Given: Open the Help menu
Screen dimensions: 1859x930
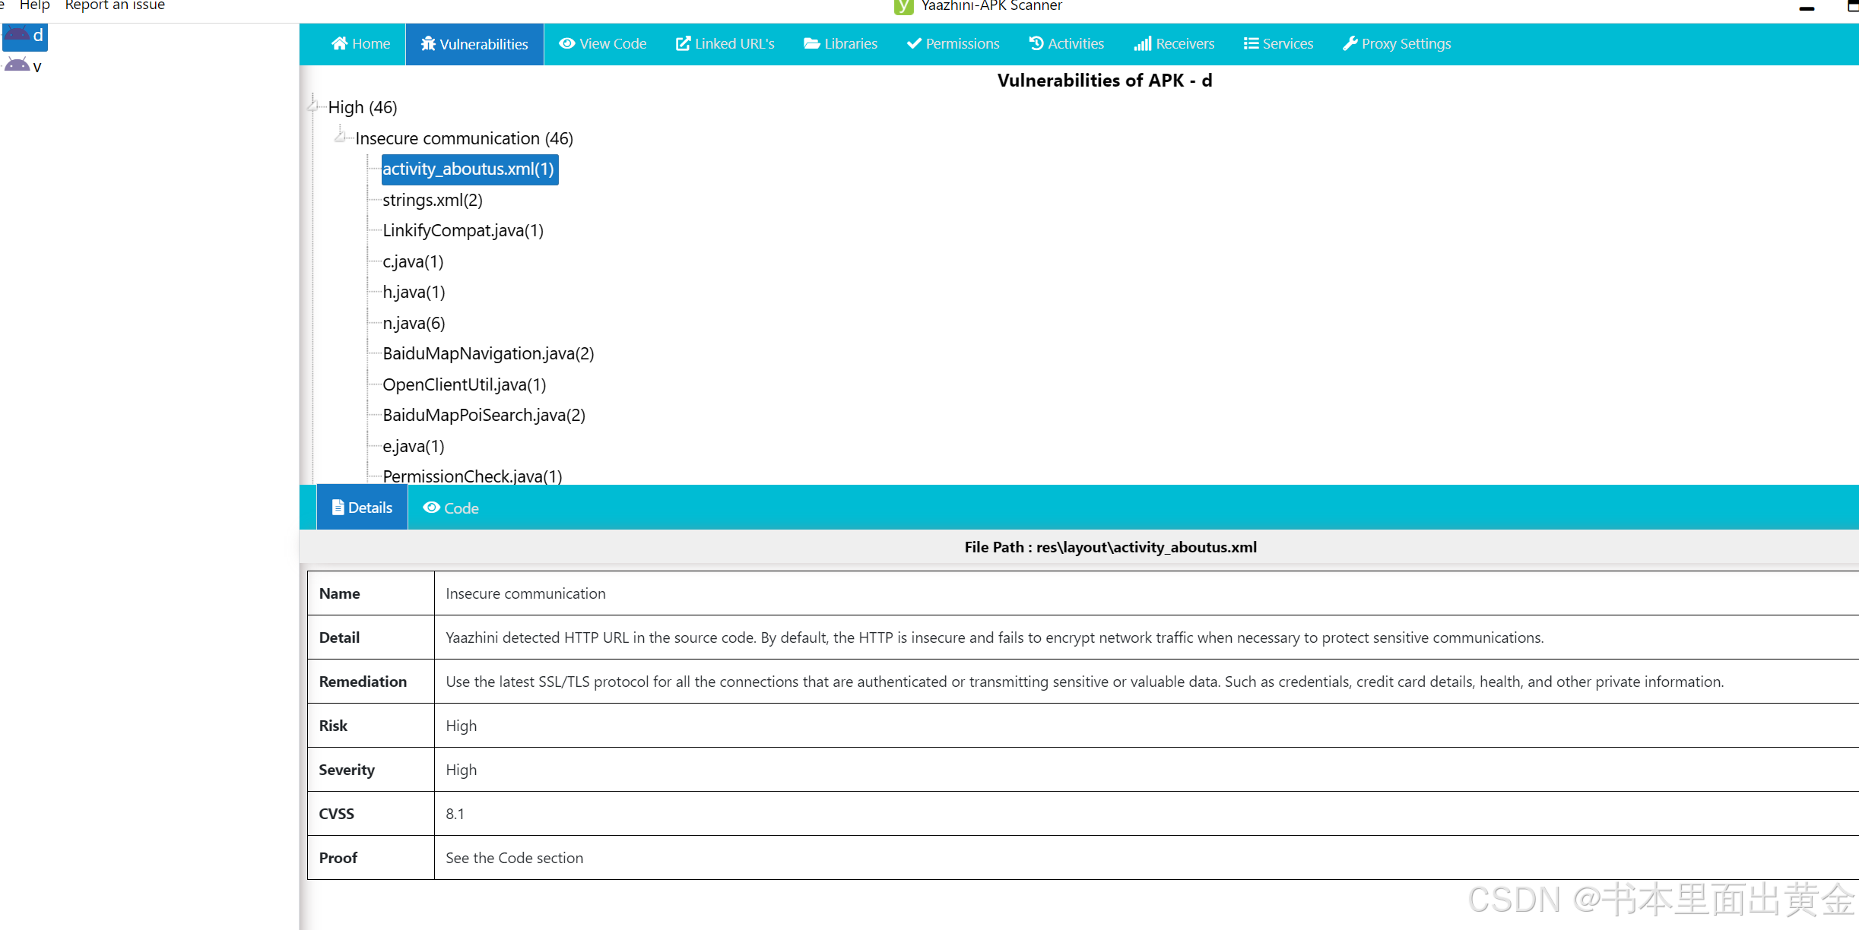Looking at the screenshot, I should coord(34,5).
